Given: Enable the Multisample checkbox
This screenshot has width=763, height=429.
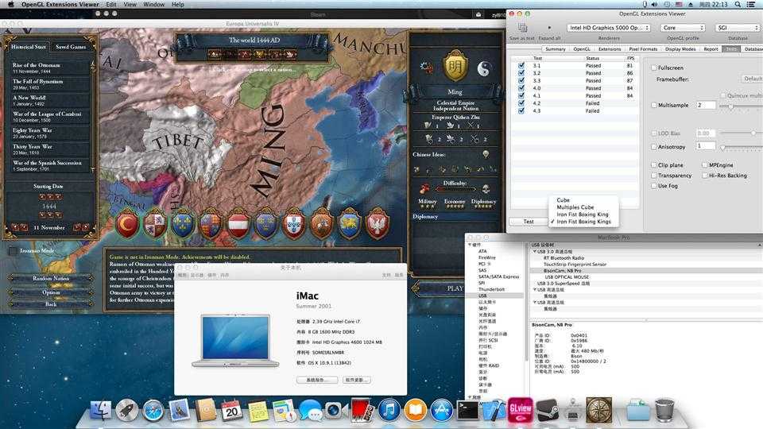Looking at the screenshot, I should 654,105.
